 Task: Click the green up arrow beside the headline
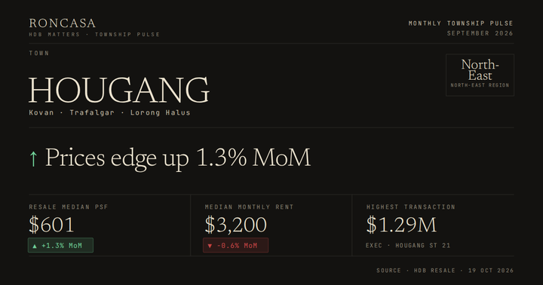[33, 159]
